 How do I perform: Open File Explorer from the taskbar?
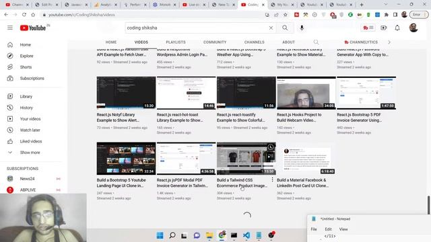(x=209, y=235)
